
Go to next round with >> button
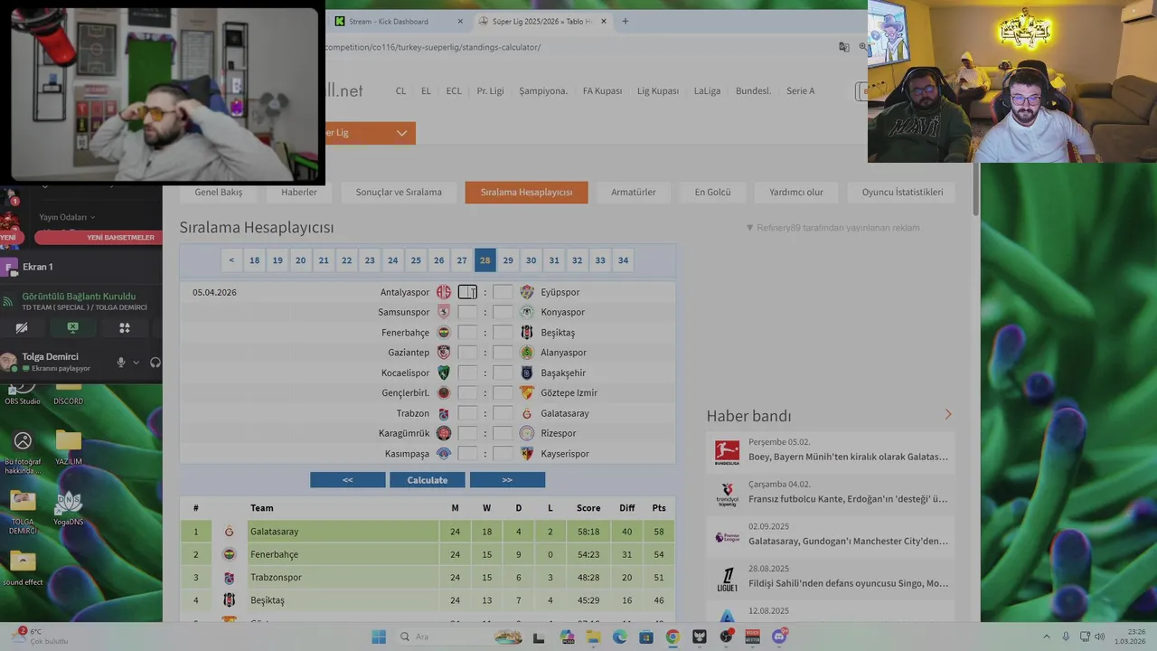click(x=507, y=480)
